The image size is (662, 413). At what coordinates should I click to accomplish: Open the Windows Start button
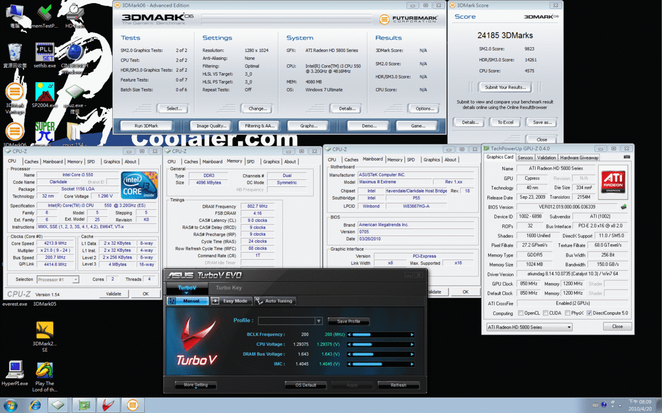10,405
